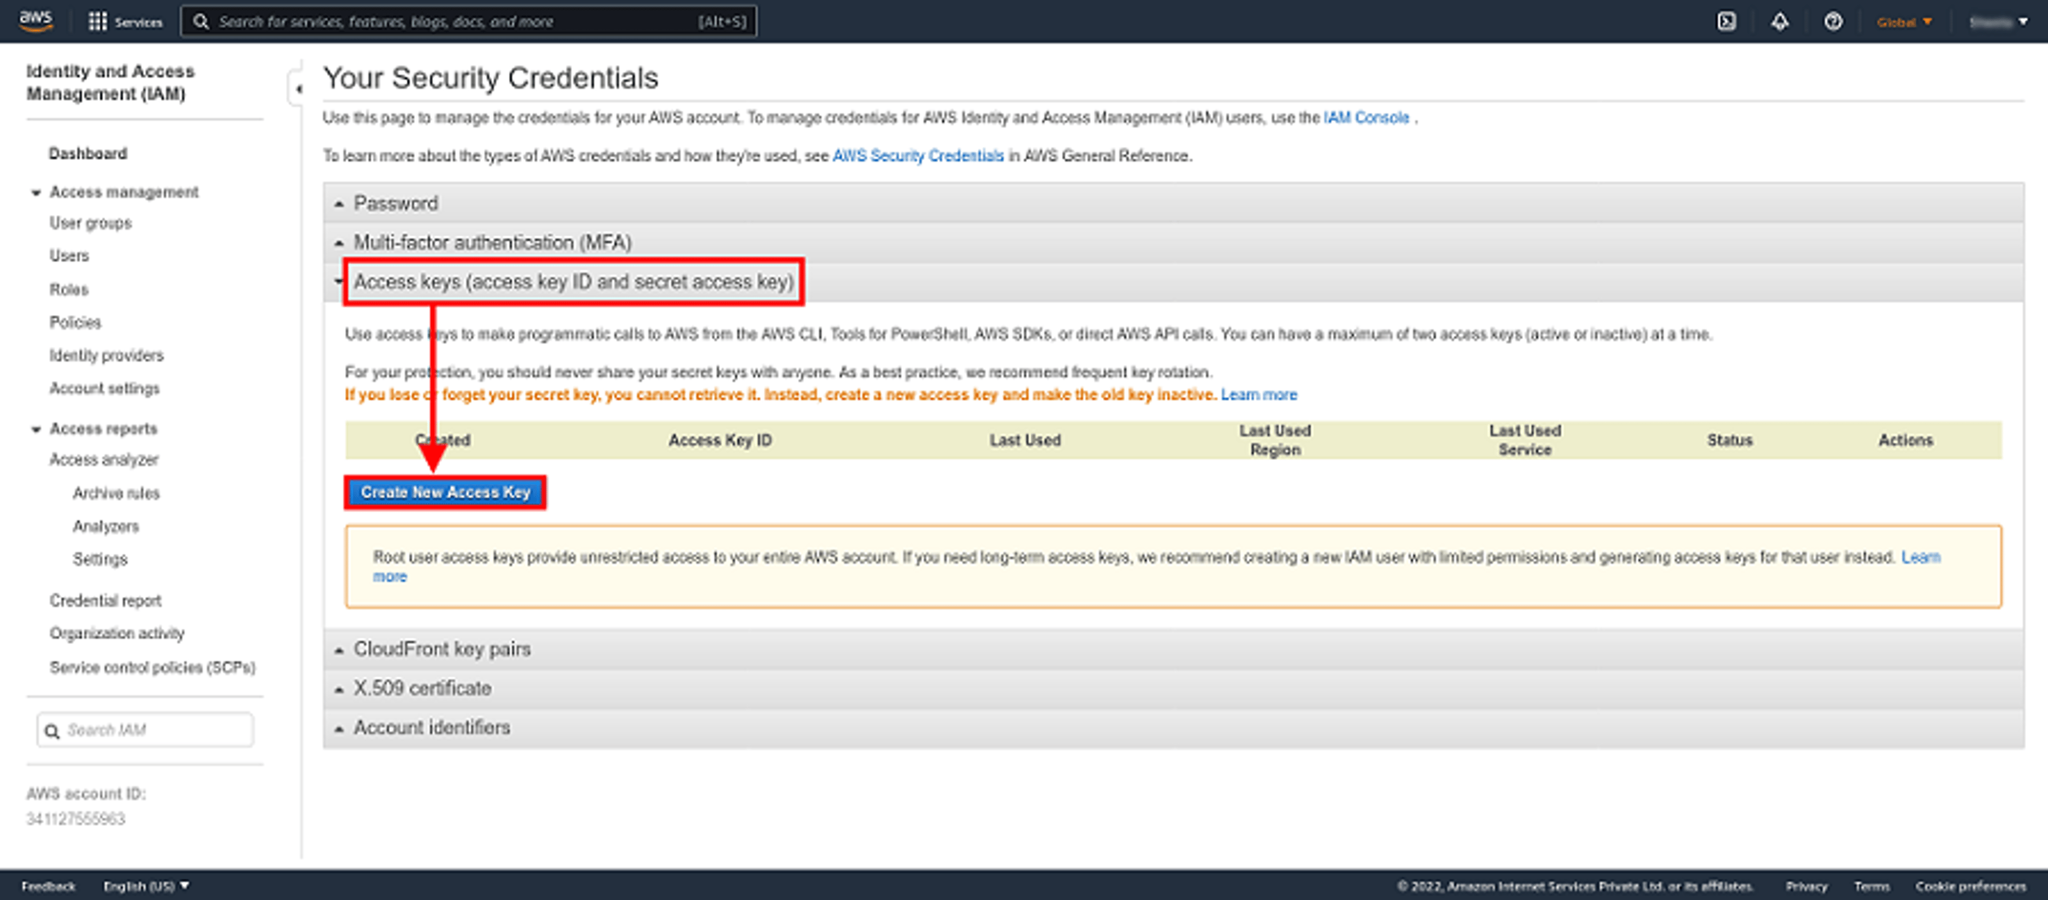Open AWS Security Credentials link

point(918,156)
